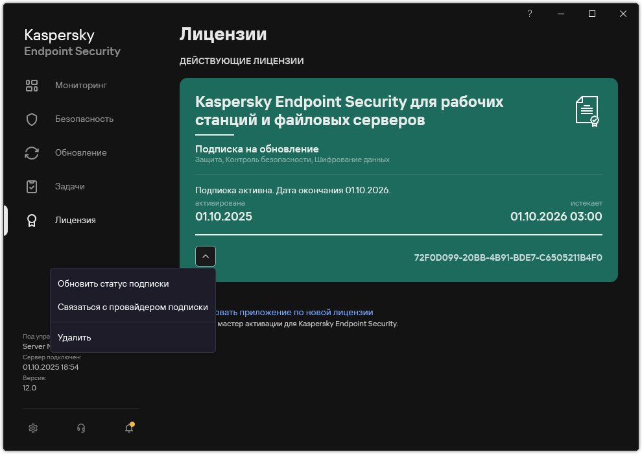Select the Безопасность shield icon

[31, 119]
